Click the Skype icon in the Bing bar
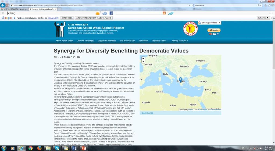 click(x=171, y=13)
